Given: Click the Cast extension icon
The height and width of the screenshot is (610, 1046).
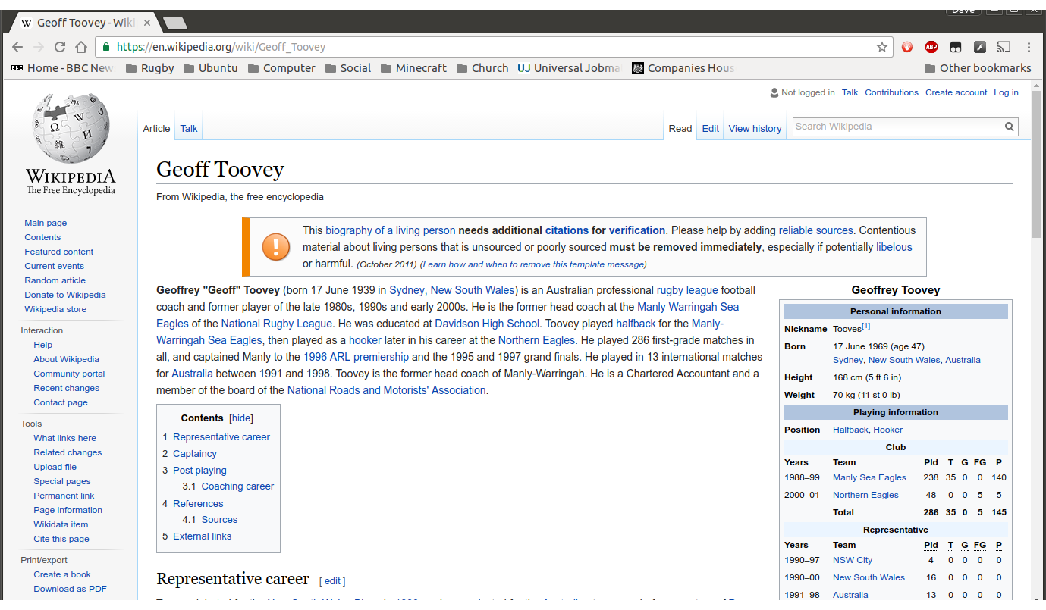Looking at the screenshot, I should pyautogui.click(x=1004, y=47).
